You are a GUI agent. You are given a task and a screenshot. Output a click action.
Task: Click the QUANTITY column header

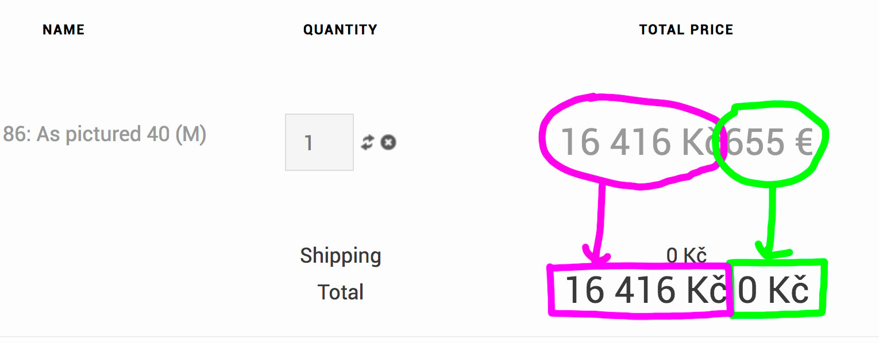[340, 30]
